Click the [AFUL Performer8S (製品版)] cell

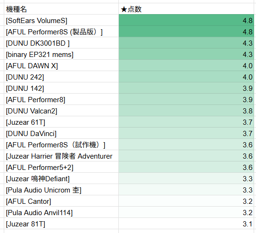click(x=61, y=32)
